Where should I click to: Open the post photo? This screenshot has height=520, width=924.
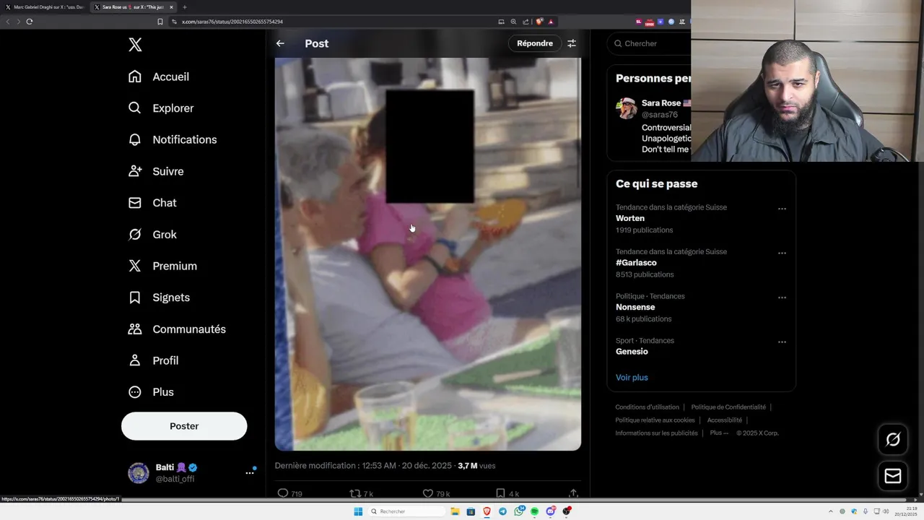click(x=427, y=254)
